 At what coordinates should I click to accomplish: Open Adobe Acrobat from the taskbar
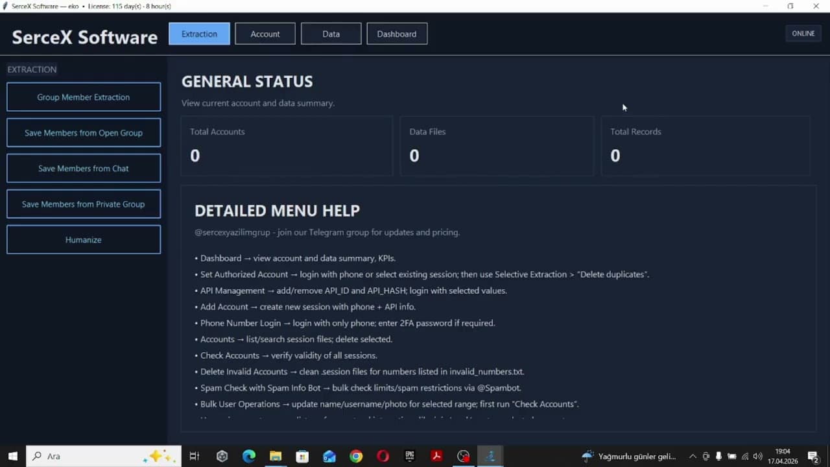(436, 456)
